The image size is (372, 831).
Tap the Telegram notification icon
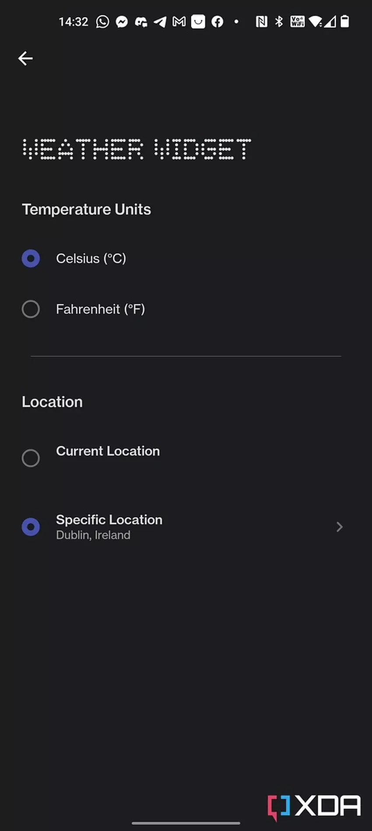point(160,21)
